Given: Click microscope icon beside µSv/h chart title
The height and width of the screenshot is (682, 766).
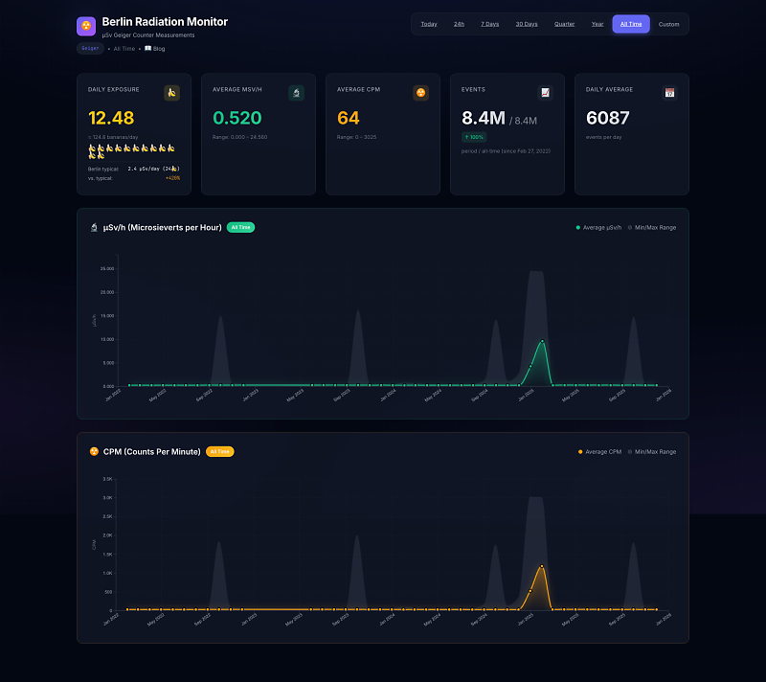Looking at the screenshot, I should tap(94, 228).
